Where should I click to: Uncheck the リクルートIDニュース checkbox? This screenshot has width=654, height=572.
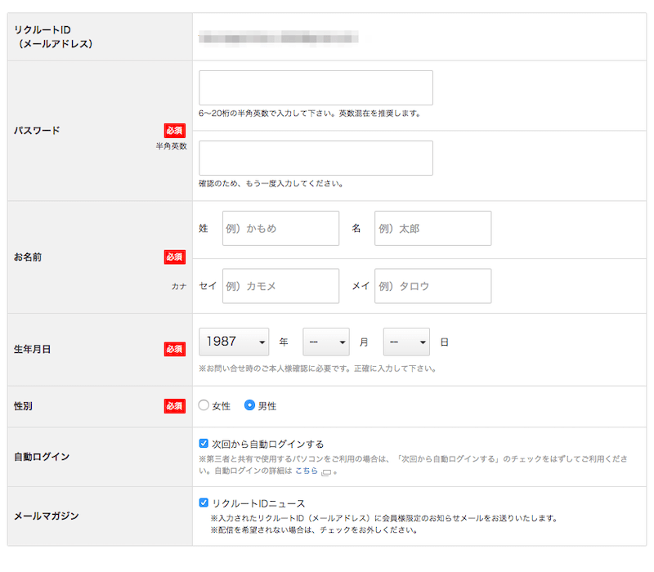(x=204, y=503)
